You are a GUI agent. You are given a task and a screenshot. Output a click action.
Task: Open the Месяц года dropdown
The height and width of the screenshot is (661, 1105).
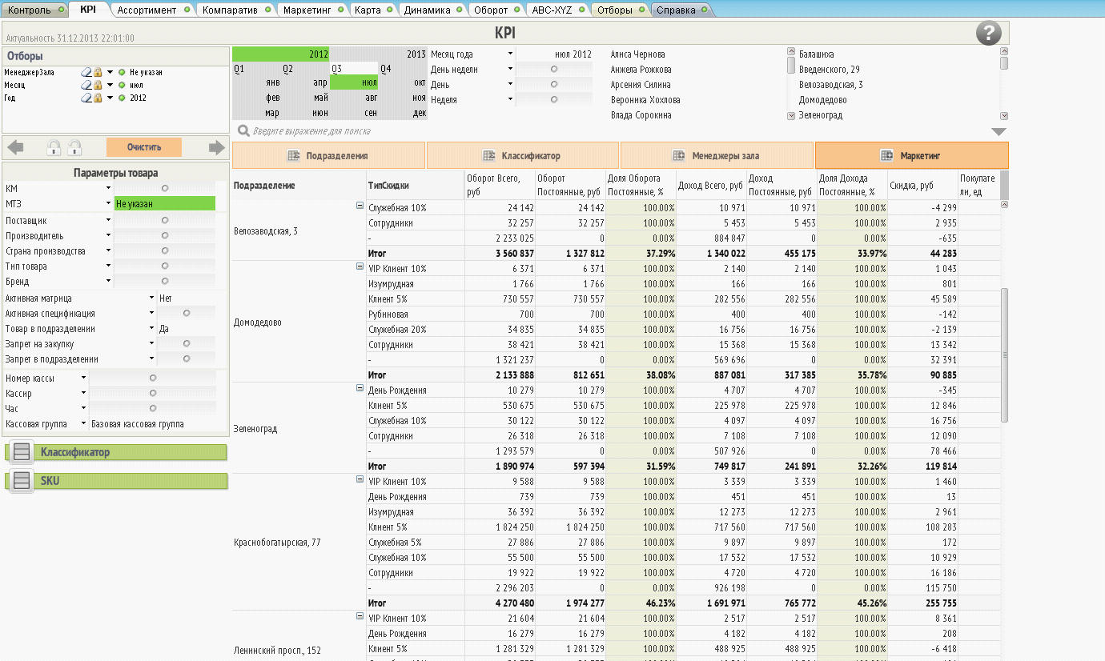click(510, 54)
